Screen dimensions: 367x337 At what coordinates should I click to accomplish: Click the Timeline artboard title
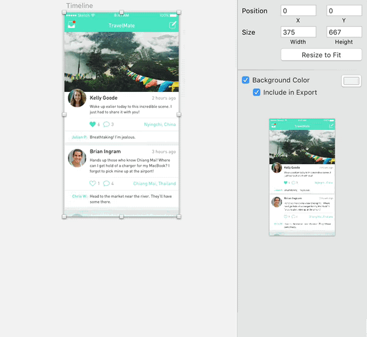click(x=80, y=6)
